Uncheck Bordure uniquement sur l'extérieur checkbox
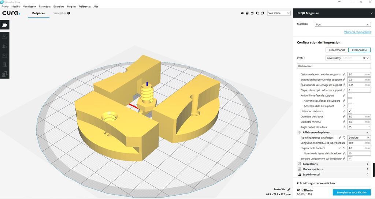This screenshot has height=199, width=375. (350, 159)
